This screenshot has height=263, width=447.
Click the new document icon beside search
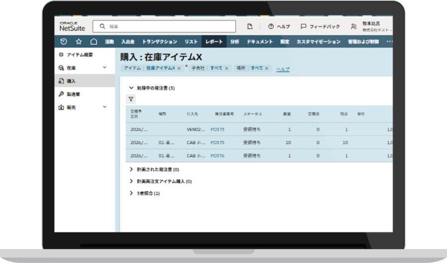pos(250,26)
